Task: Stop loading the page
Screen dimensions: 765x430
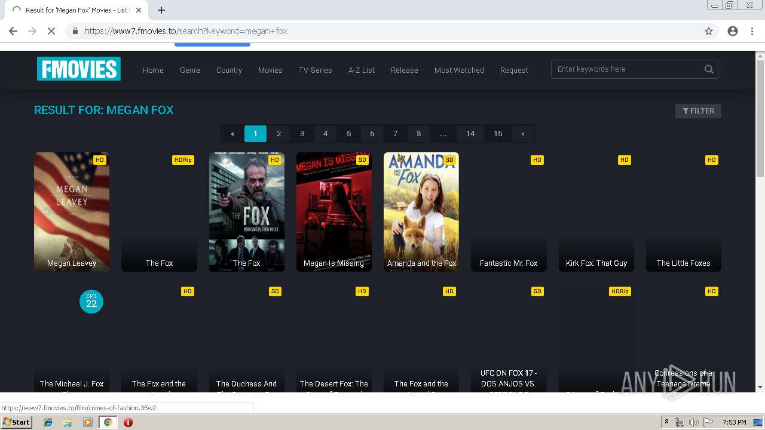Action: 51,31
